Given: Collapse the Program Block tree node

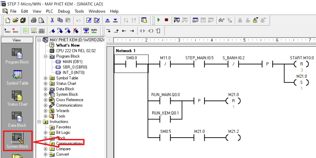Looking at the screenshot, I should point(45,56).
